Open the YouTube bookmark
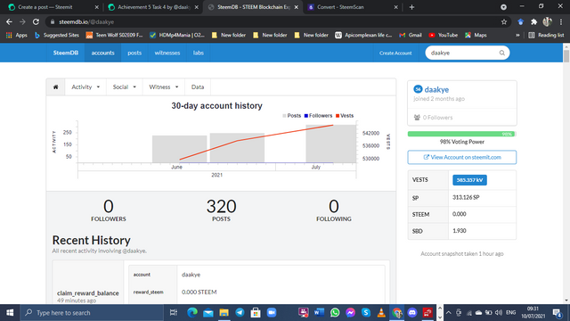Image resolution: width=570 pixels, height=321 pixels. 444,35
